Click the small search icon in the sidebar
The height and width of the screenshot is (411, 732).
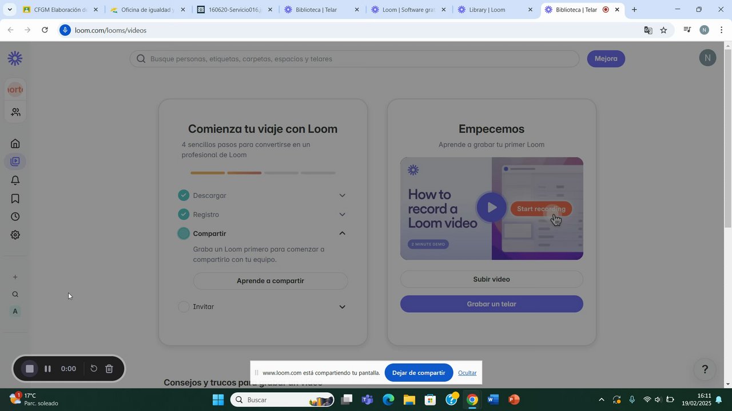15,295
